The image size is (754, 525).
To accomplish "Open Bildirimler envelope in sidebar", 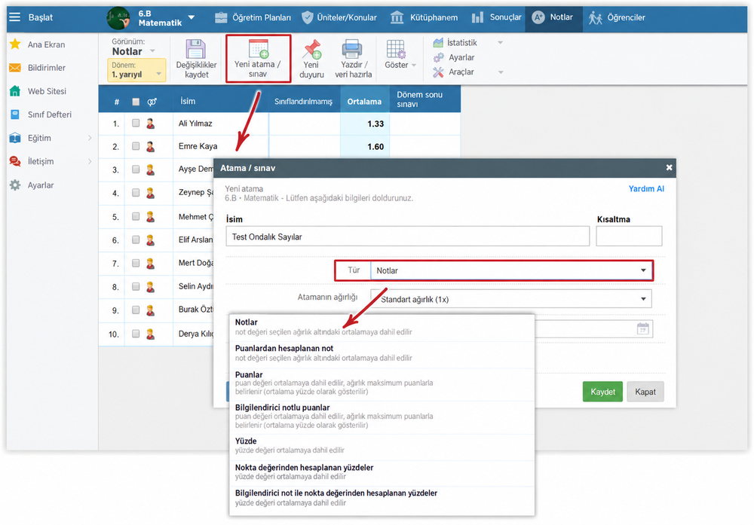I will point(15,68).
